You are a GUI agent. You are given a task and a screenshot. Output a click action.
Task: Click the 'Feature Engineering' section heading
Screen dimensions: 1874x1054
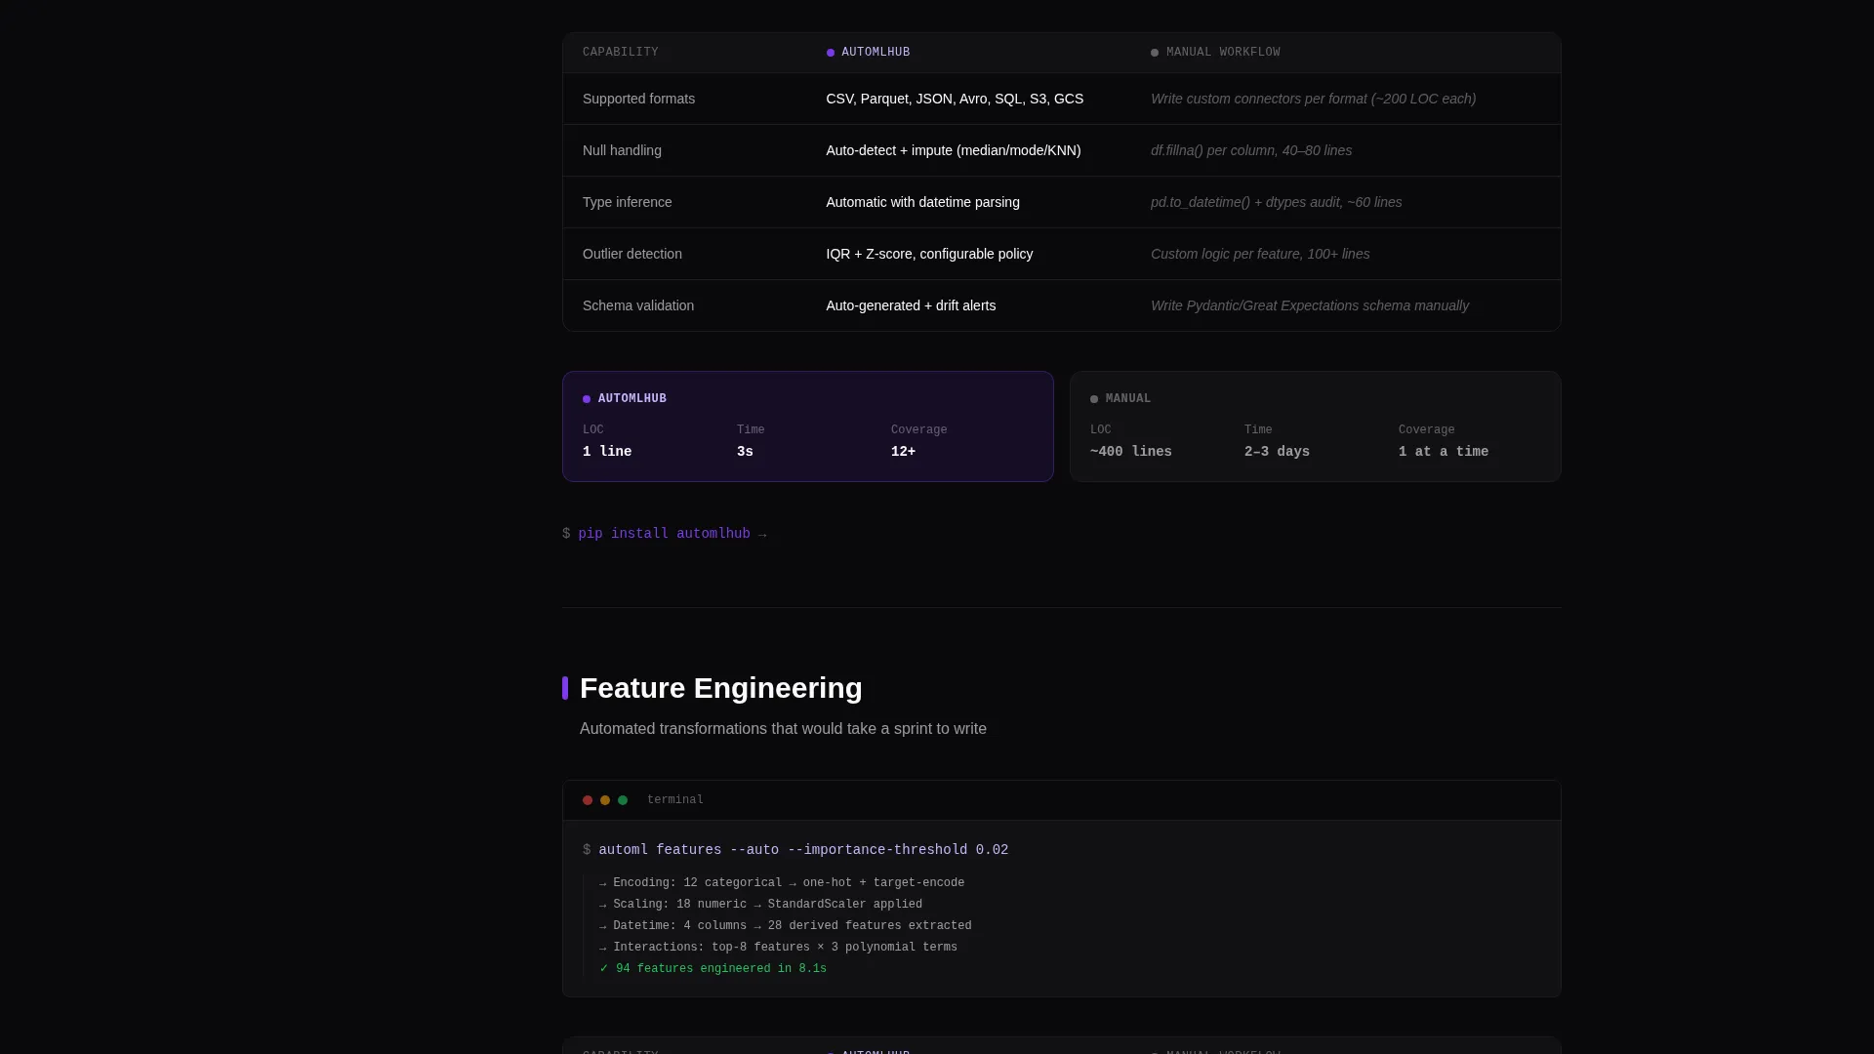(x=721, y=688)
